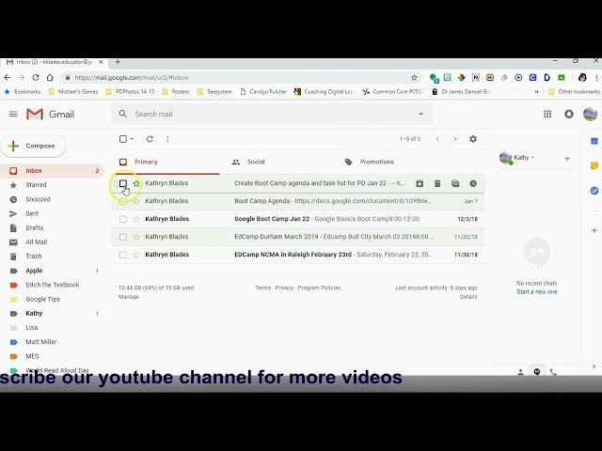Mark Create Boot Camp agenda email as unread
Screen dimensions: 602x451
[x=455, y=183]
